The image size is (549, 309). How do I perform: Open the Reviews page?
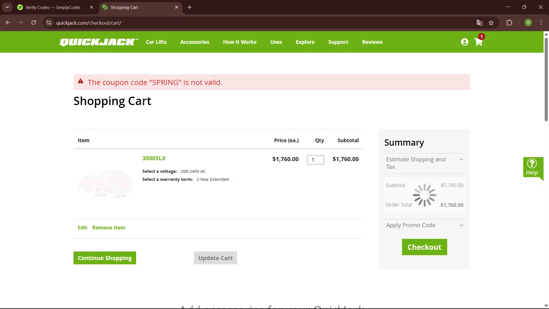click(372, 42)
